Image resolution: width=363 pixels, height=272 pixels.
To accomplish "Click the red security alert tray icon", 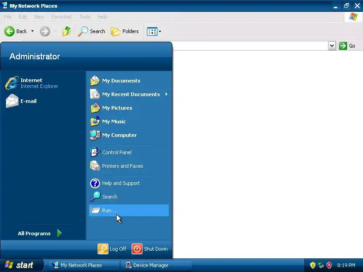I will click(x=329, y=265).
